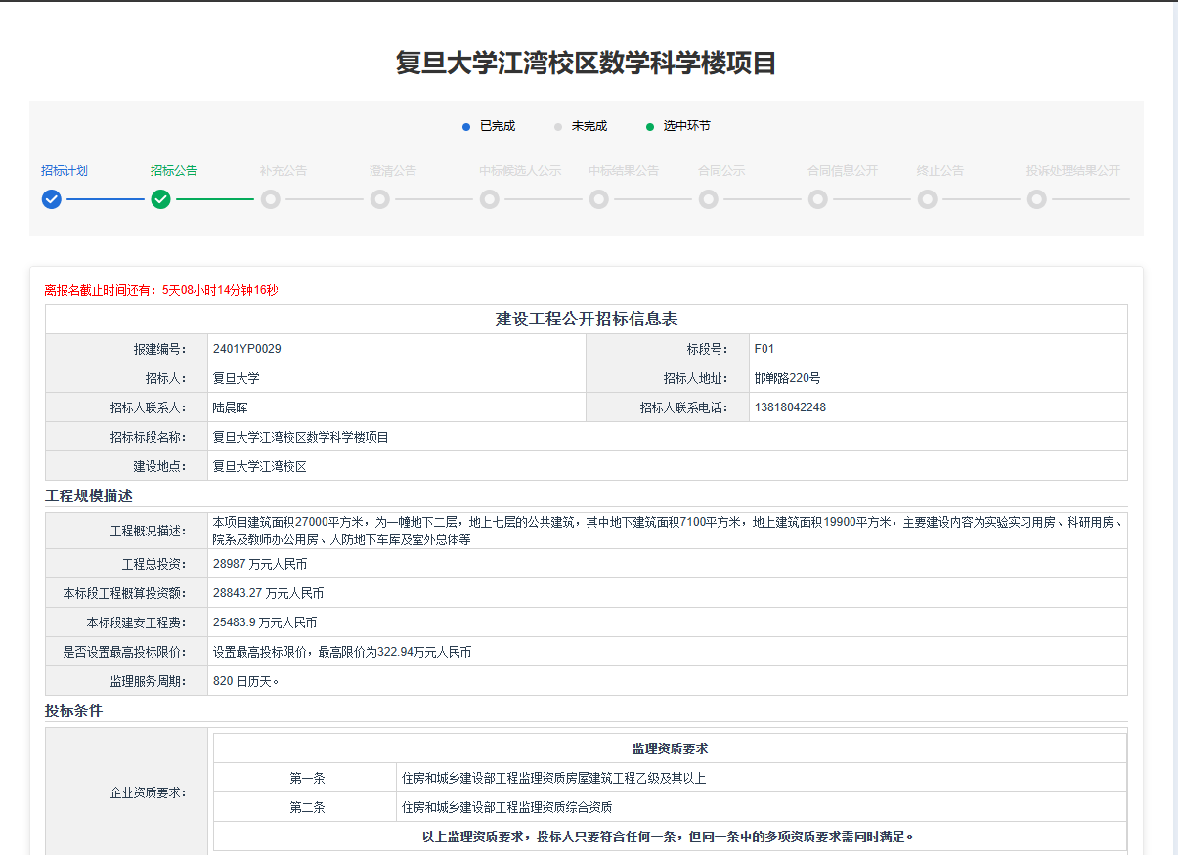Click the grey 未完成 legend dot
1178x855 pixels.
click(558, 127)
